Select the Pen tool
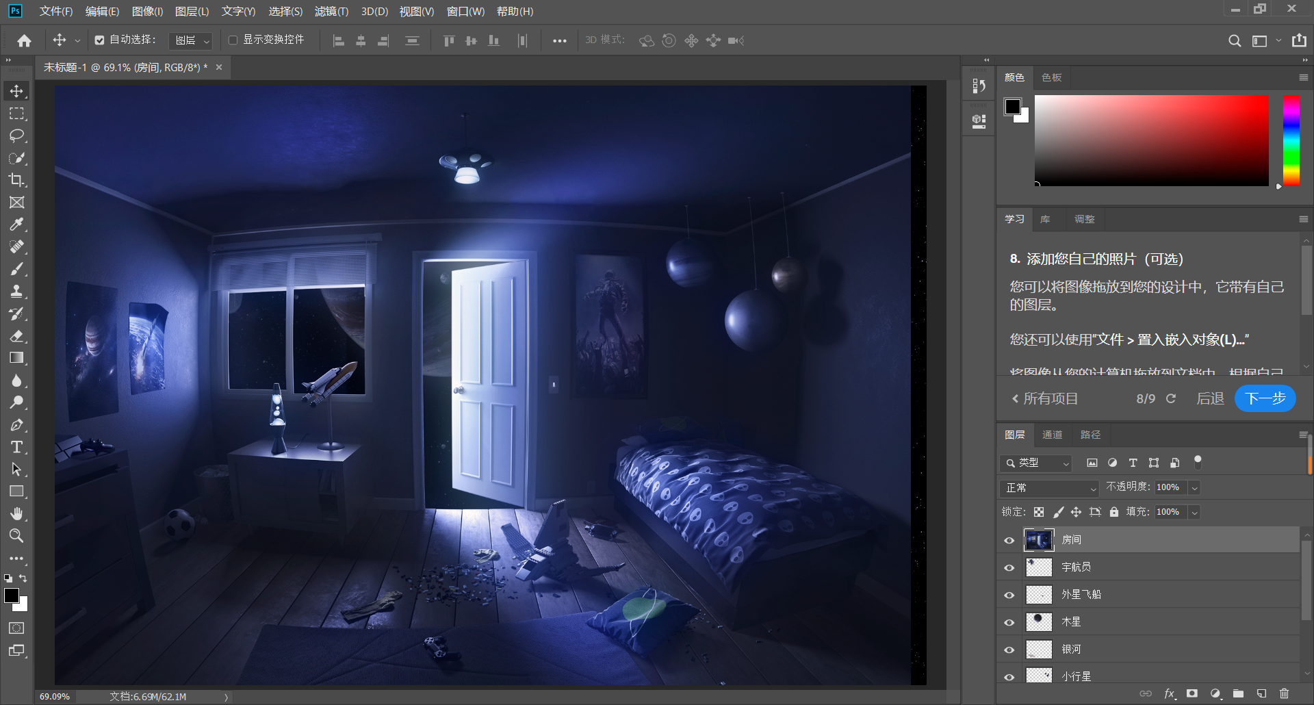 tap(16, 425)
